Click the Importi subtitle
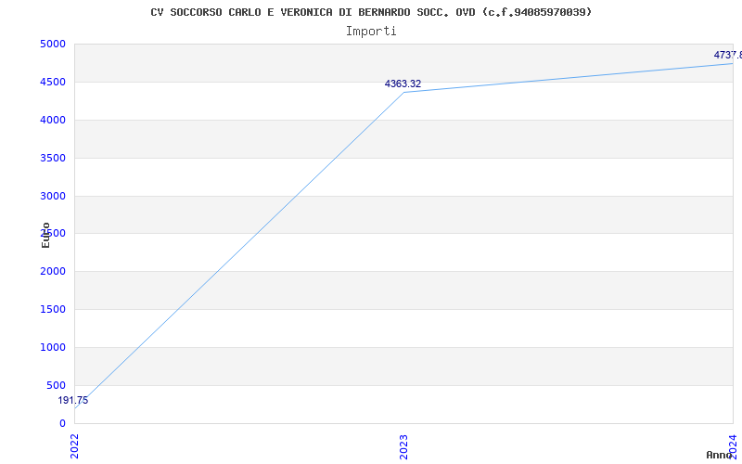The image size is (742, 464). (x=371, y=32)
